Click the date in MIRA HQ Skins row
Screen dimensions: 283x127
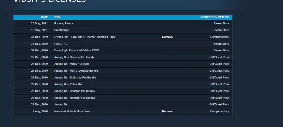39,64
